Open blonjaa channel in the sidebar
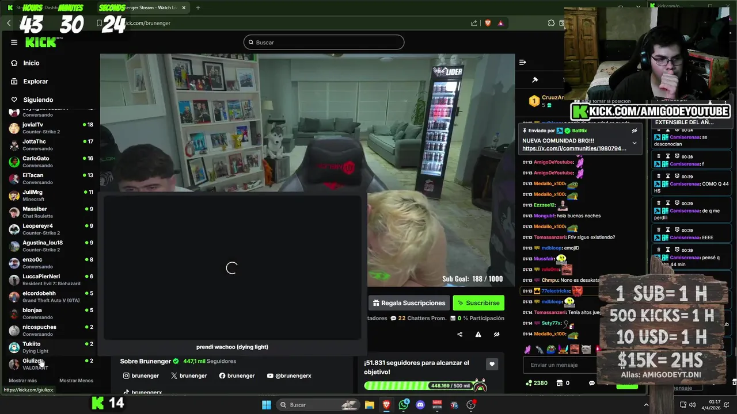This screenshot has width=737, height=414. point(51,313)
